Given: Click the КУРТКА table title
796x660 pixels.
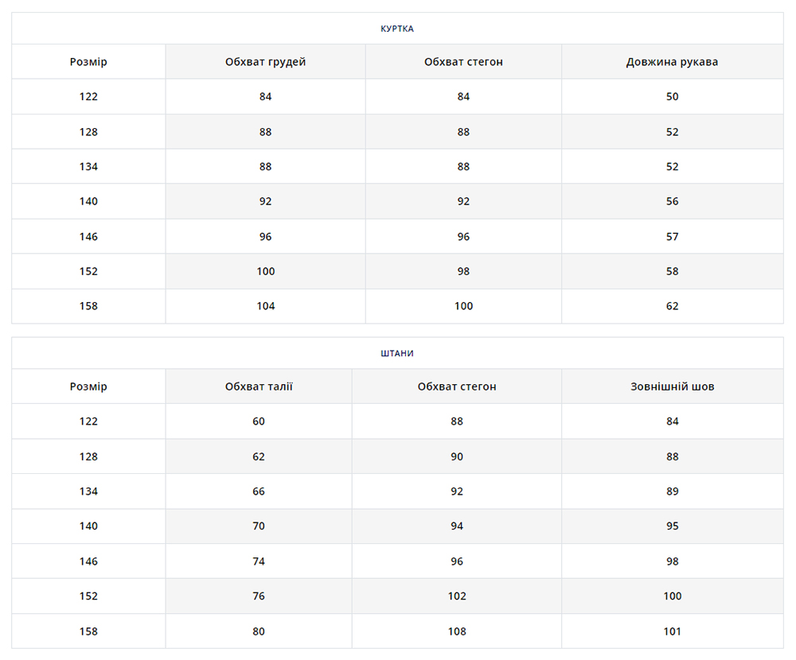Looking at the screenshot, I should 397,29.
